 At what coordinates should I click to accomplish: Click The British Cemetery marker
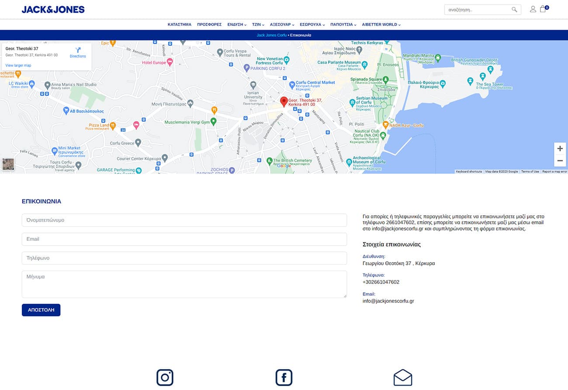[x=270, y=161]
